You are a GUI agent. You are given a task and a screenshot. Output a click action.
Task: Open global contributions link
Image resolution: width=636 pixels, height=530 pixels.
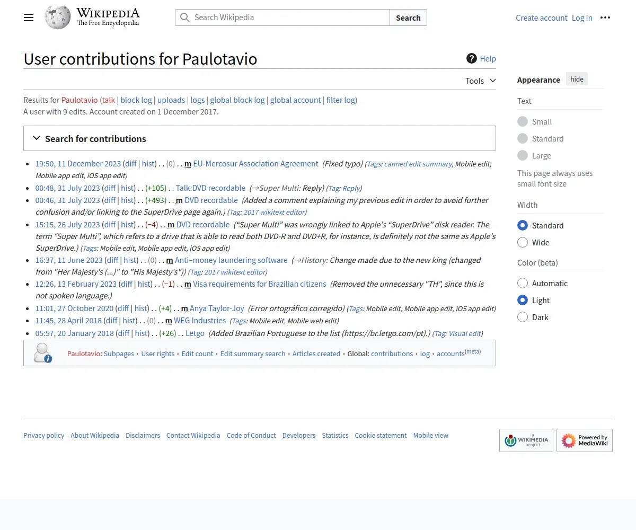[x=392, y=354]
